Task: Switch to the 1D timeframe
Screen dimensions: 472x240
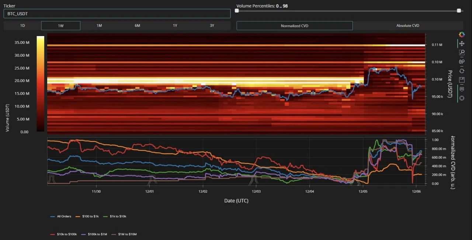Action: [22, 26]
